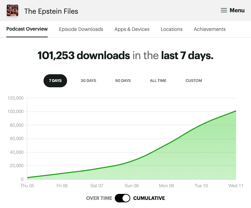
Task: Click the 80,000 y-axis value
Action: coord(16,125)
